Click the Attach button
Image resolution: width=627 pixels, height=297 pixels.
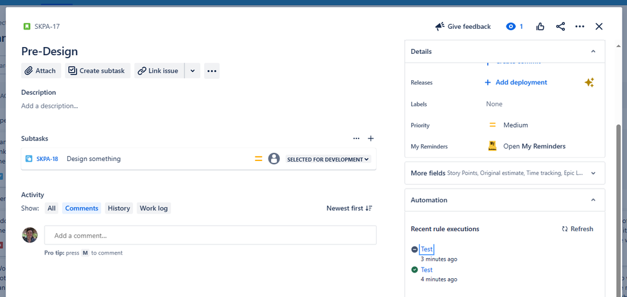(41, 71)
